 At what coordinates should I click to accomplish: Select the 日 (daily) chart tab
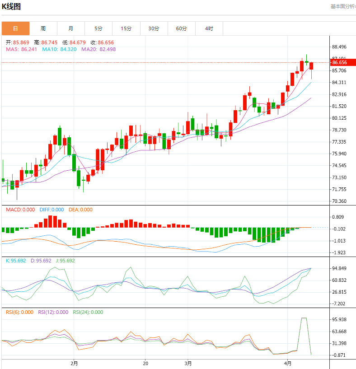[15, 28]
